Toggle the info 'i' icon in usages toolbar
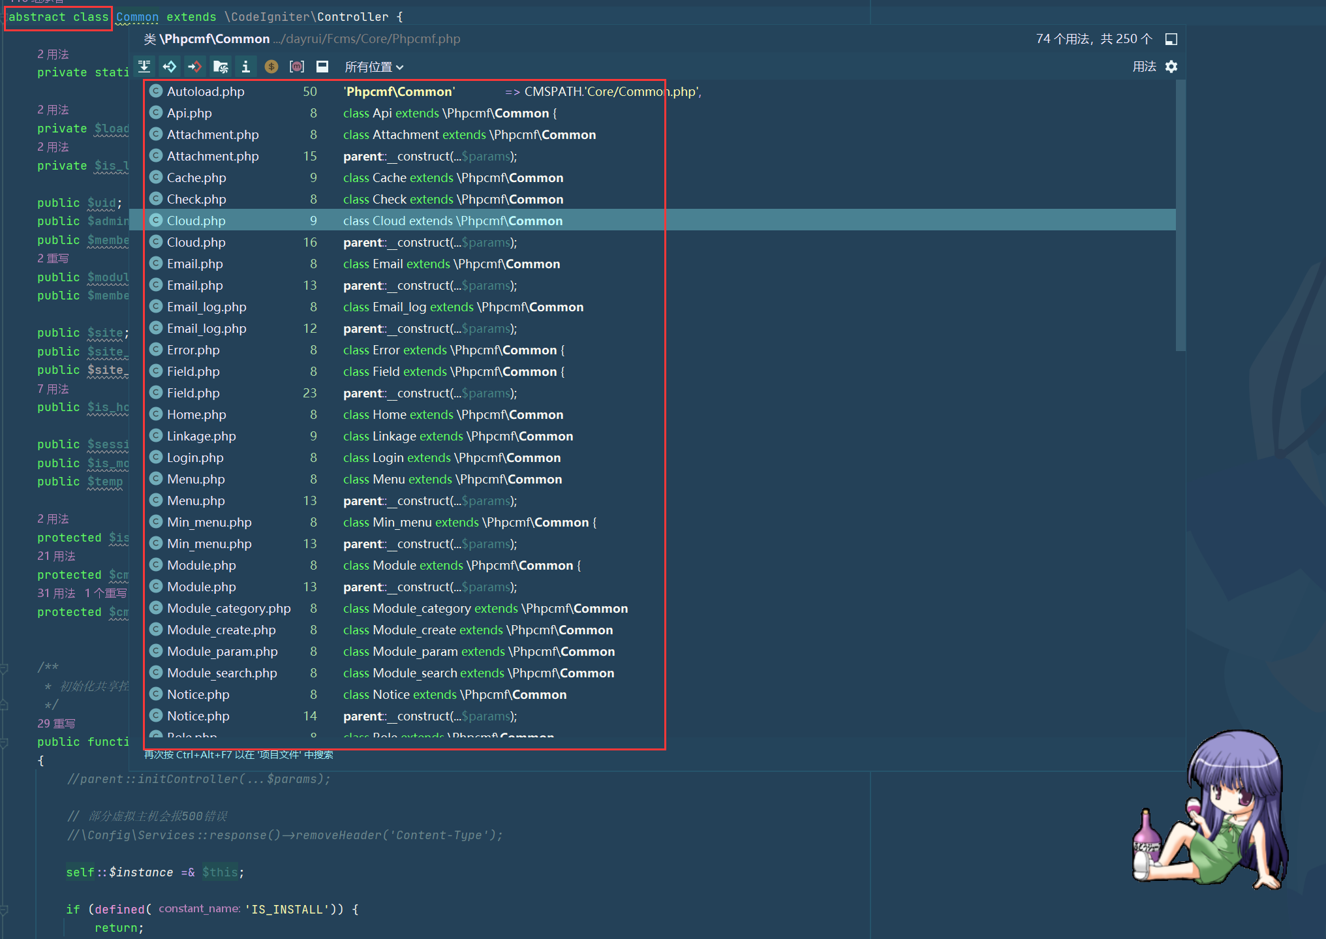Image resolution: width=1326 pixels, height=939 pixels. pyautogui.click(x=245, y=67)
